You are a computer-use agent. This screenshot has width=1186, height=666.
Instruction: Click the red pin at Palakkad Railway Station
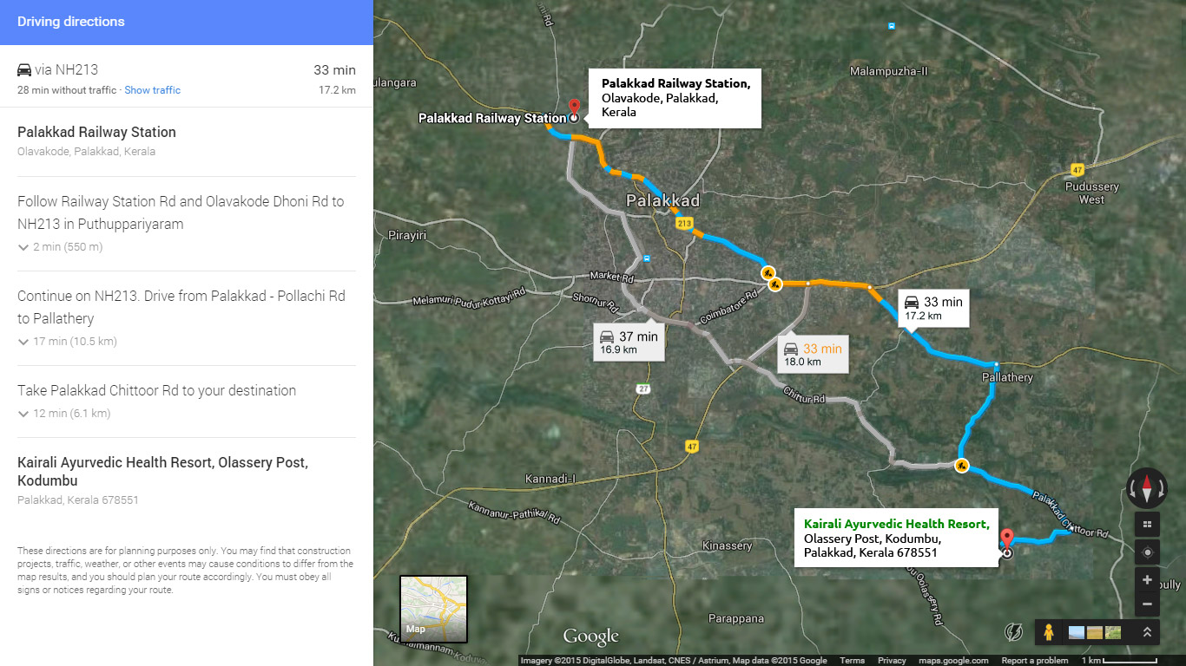pyautogui.click(x=573, y=108)
